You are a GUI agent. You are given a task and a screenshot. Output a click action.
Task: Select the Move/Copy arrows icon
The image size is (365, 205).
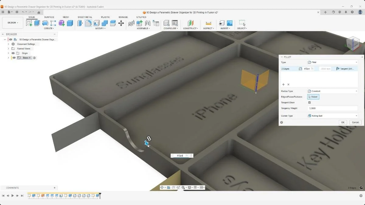coord(121,23)
